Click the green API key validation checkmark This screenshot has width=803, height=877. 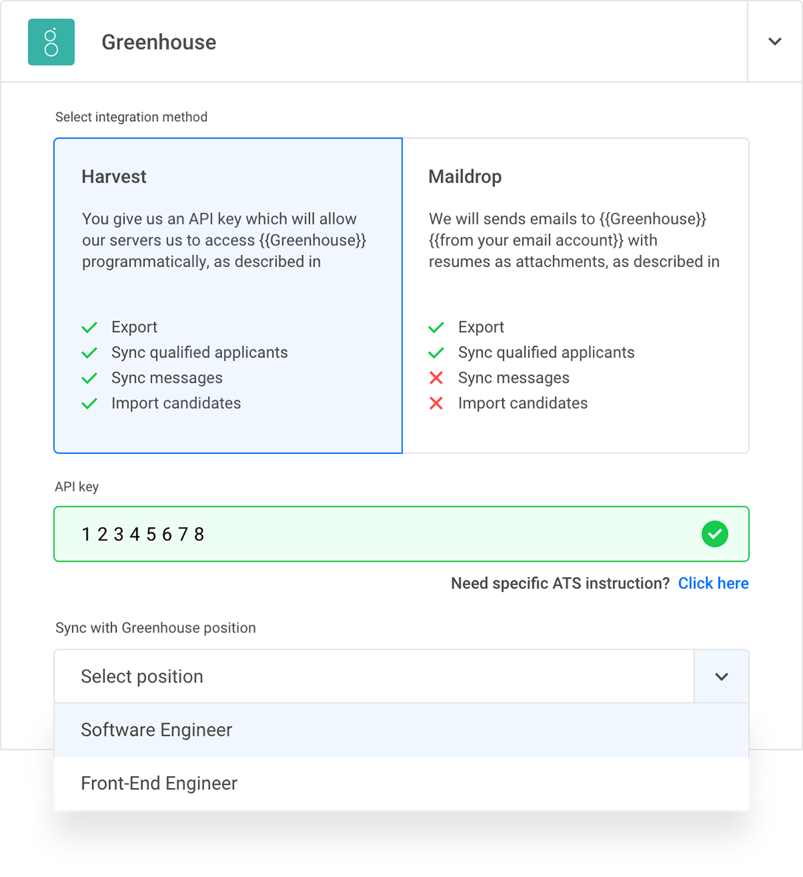click(715, 534)
